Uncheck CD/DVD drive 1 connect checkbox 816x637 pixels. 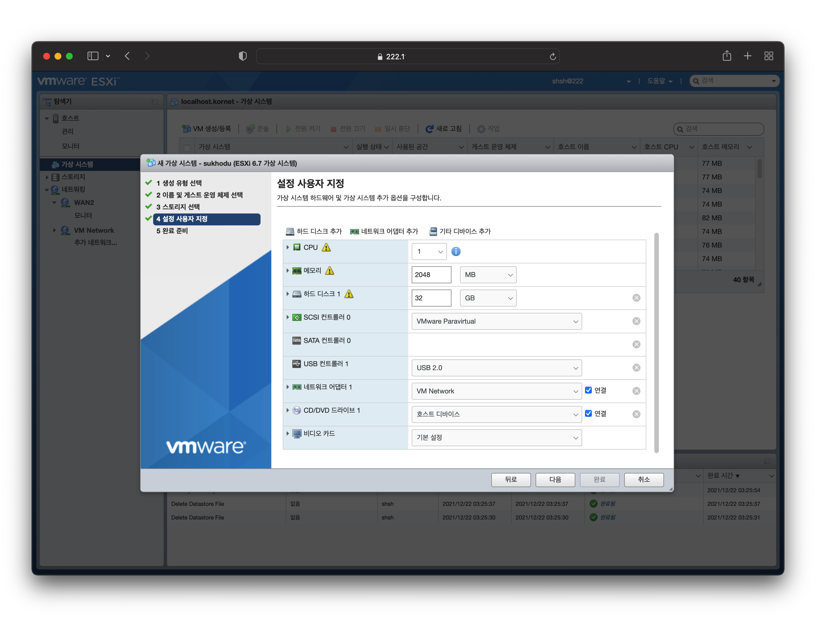pos(588,413)
